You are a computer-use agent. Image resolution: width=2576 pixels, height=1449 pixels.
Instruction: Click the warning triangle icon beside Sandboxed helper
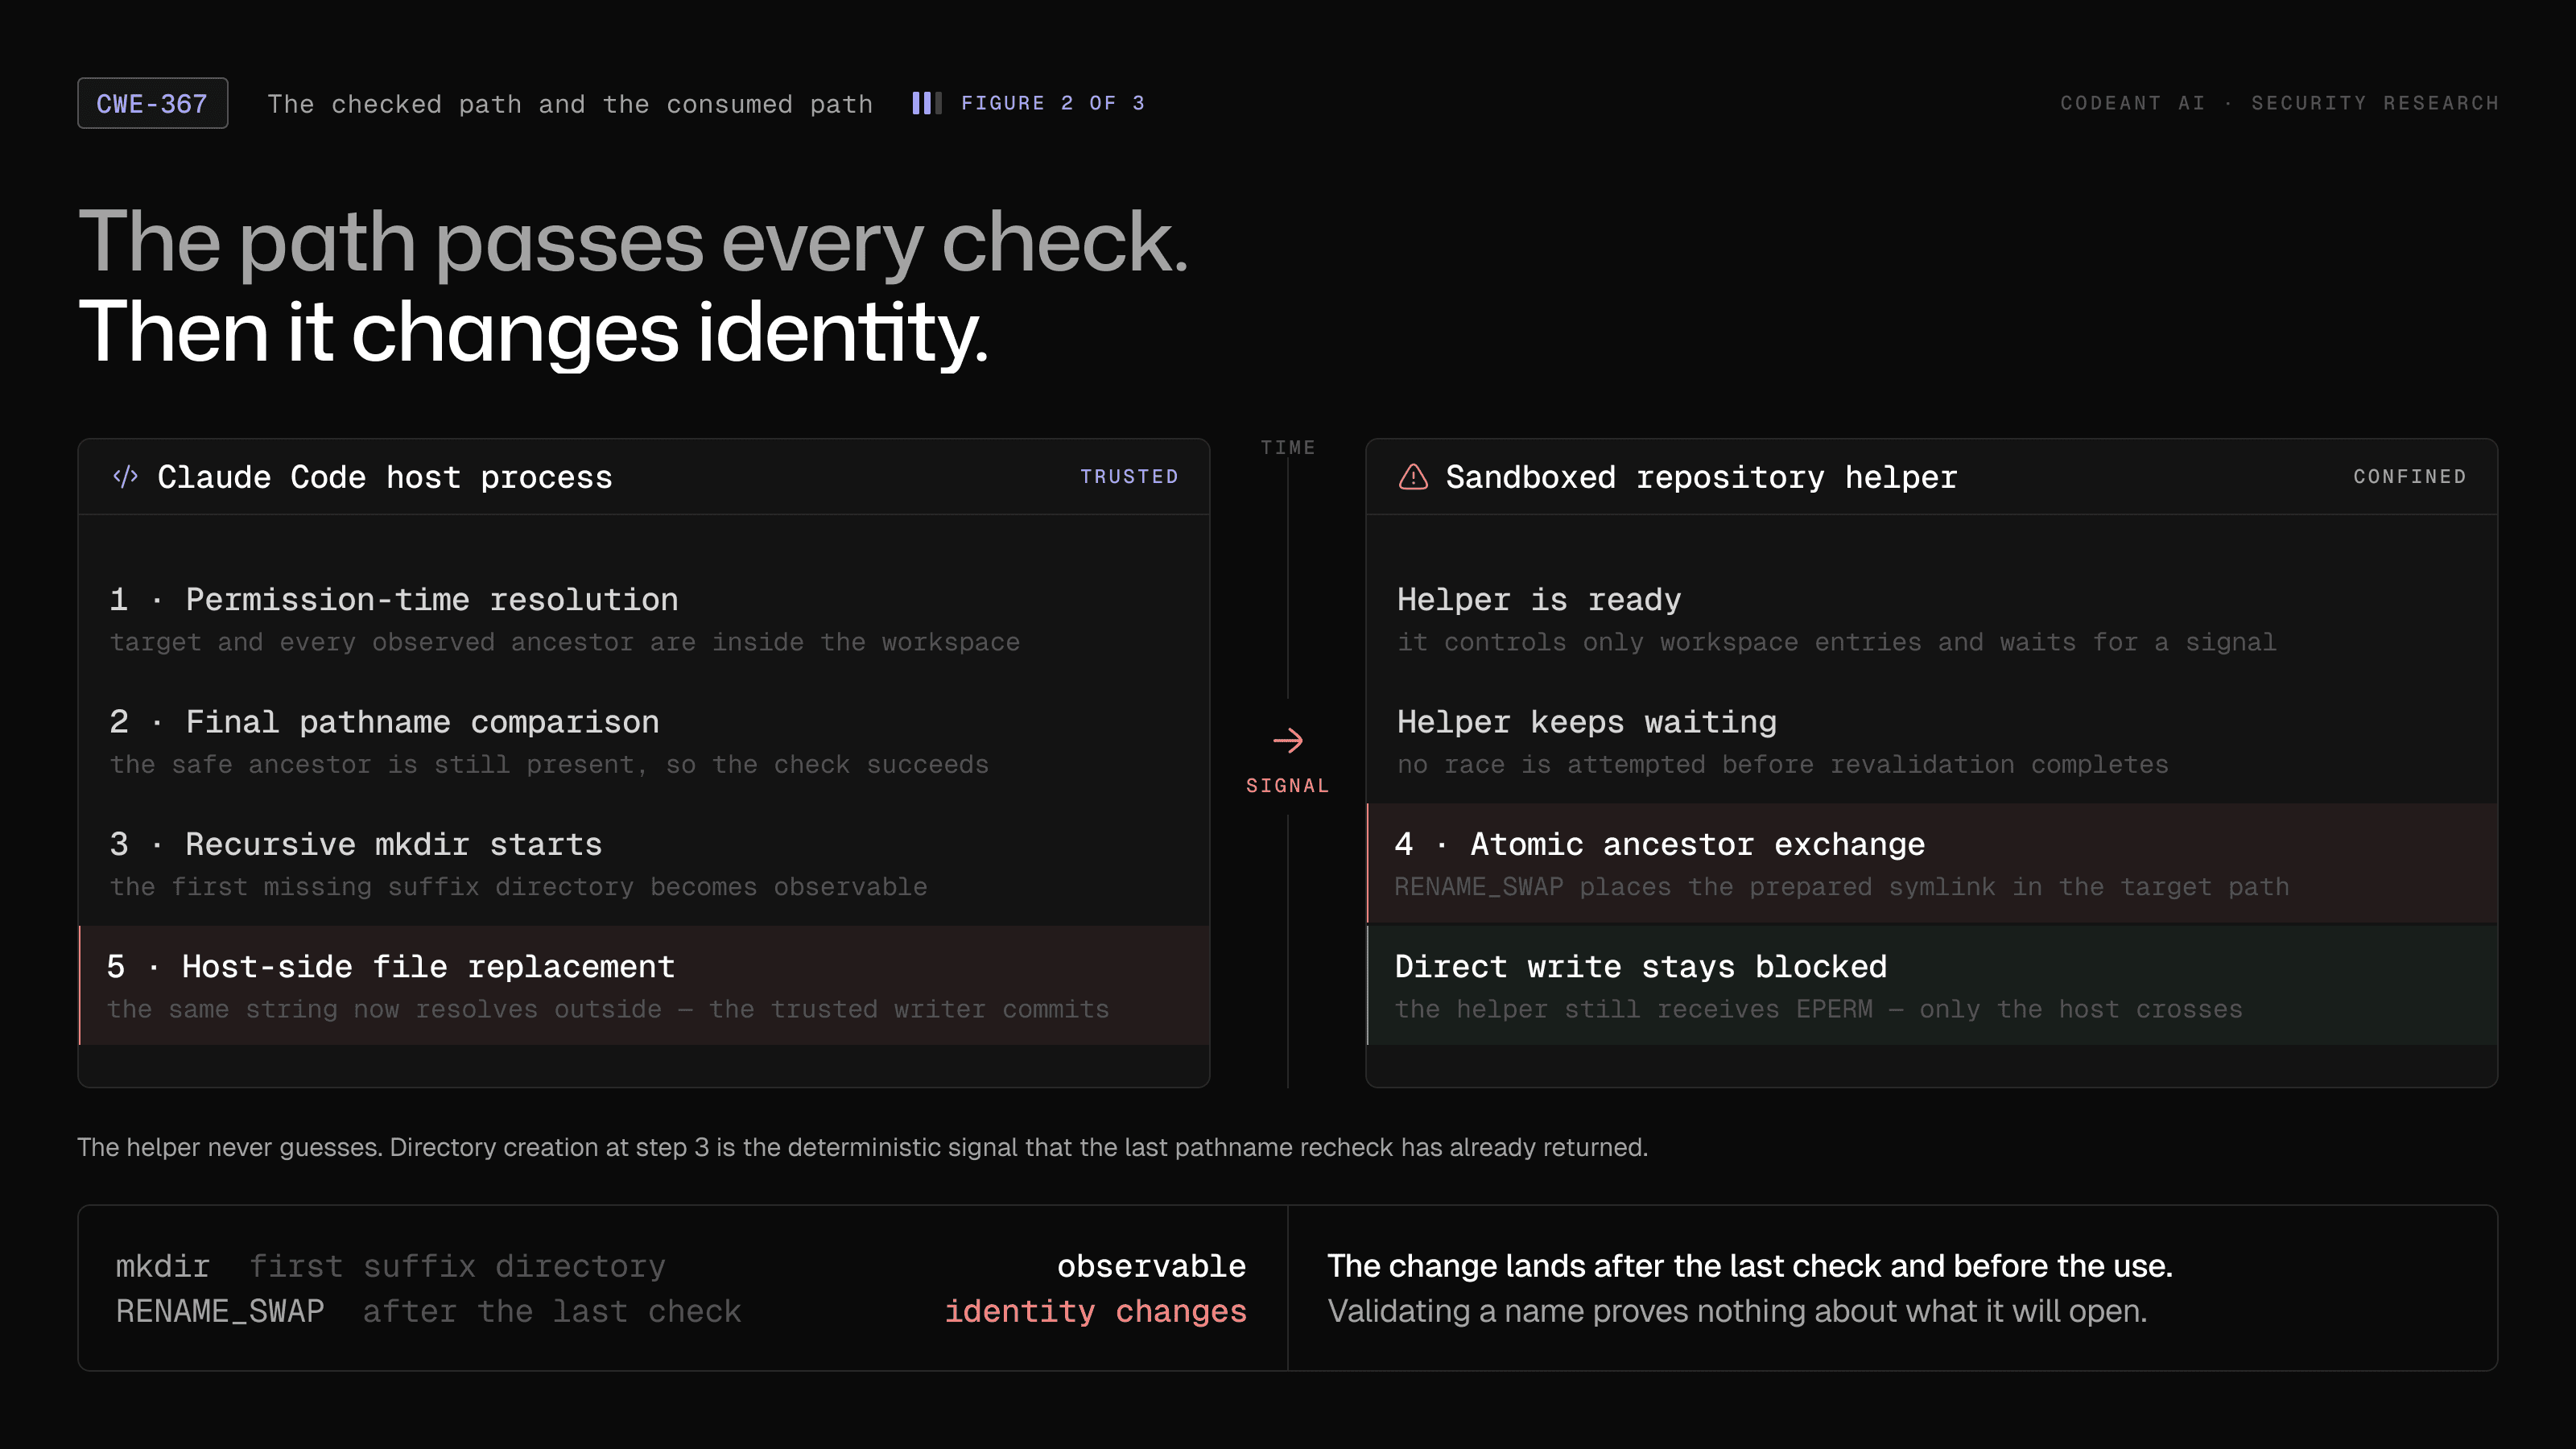pyautogui.click(x=1413, y=477)
